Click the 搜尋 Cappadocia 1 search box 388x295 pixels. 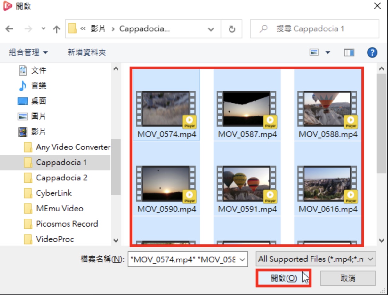coord(315,29)
